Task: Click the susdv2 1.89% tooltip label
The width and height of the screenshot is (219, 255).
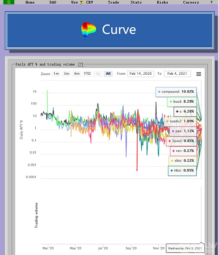Action: (180, 121)
